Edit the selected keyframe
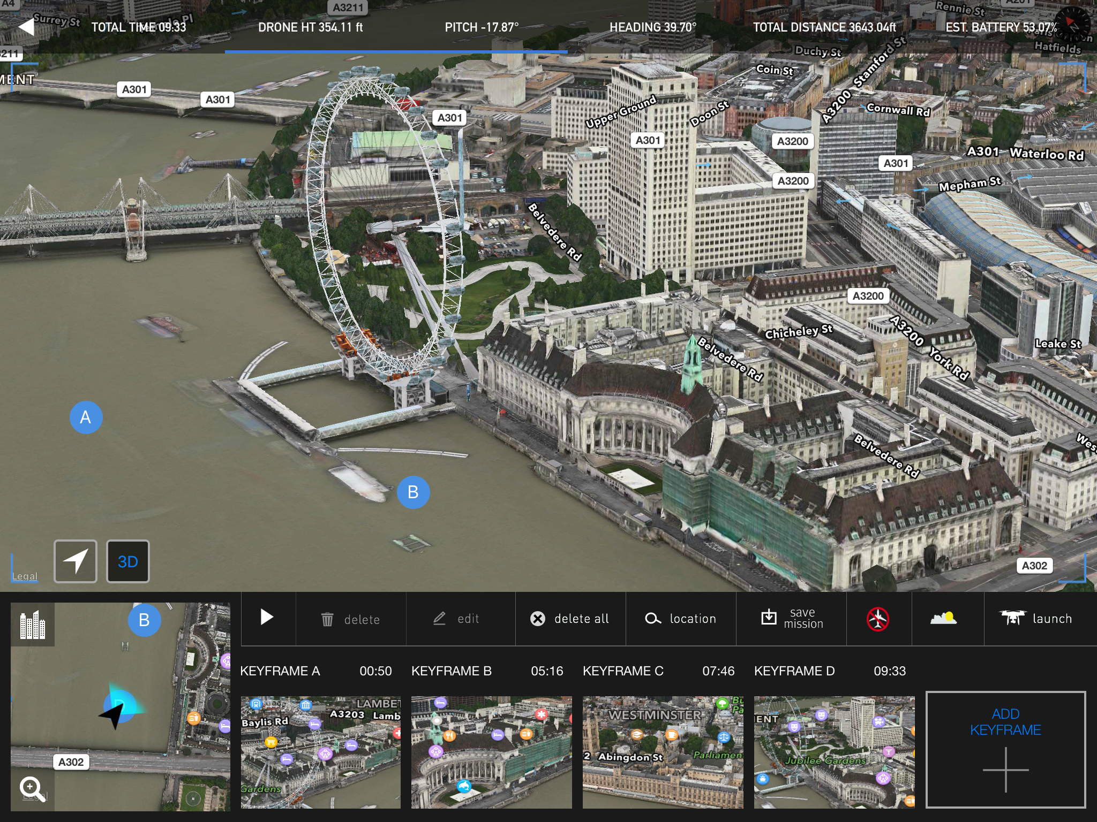This screenshot has height=822, width=1097. point(456,619)
